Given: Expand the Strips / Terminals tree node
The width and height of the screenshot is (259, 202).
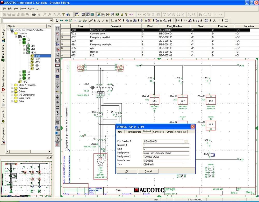Looking at the screenshot, I should [12, 85].
